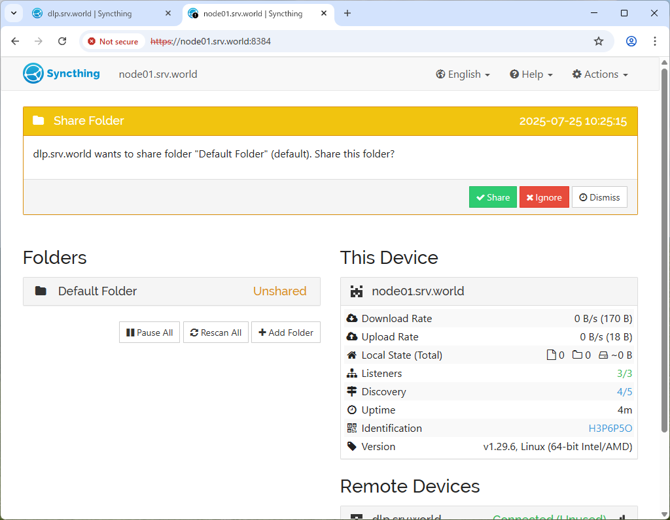Screen dimensions: 670x520
Task: Open the tab search dropdown arrow
Action: (14, 13)
